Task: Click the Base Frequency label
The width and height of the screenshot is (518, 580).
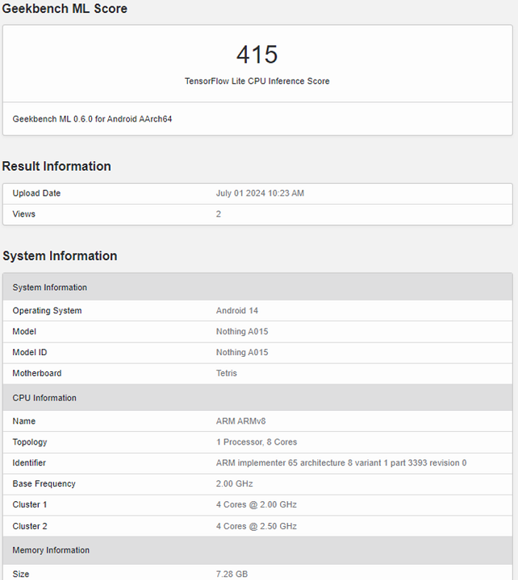Action: (x=44, y=484)
